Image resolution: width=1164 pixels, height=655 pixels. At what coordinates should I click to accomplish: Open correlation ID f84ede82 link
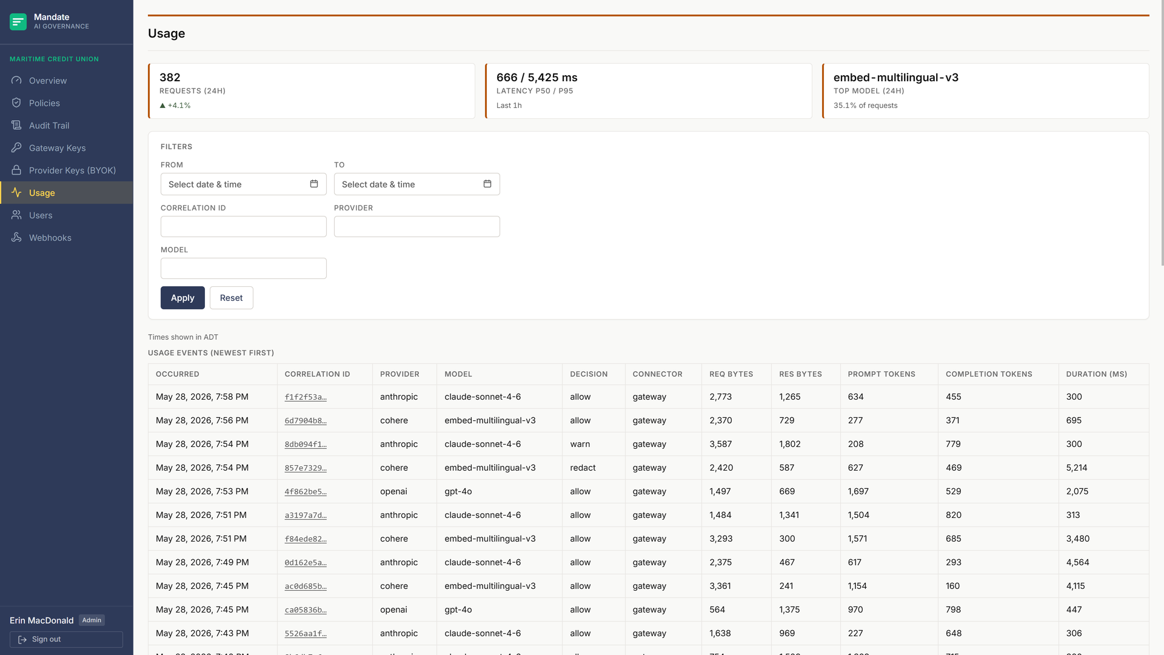click(306, 539)
